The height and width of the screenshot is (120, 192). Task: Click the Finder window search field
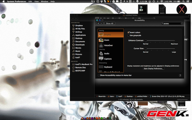click(x=171, y=18)
